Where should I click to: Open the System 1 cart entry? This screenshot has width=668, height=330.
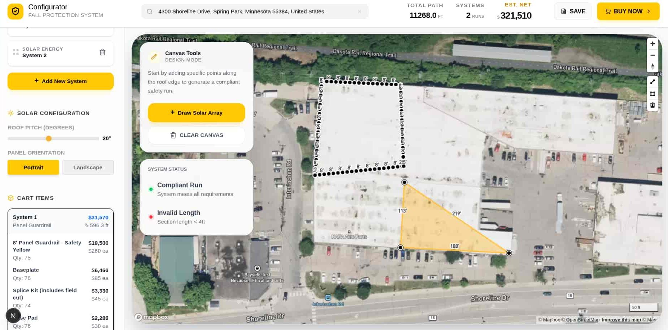click(x=60, y=221)
